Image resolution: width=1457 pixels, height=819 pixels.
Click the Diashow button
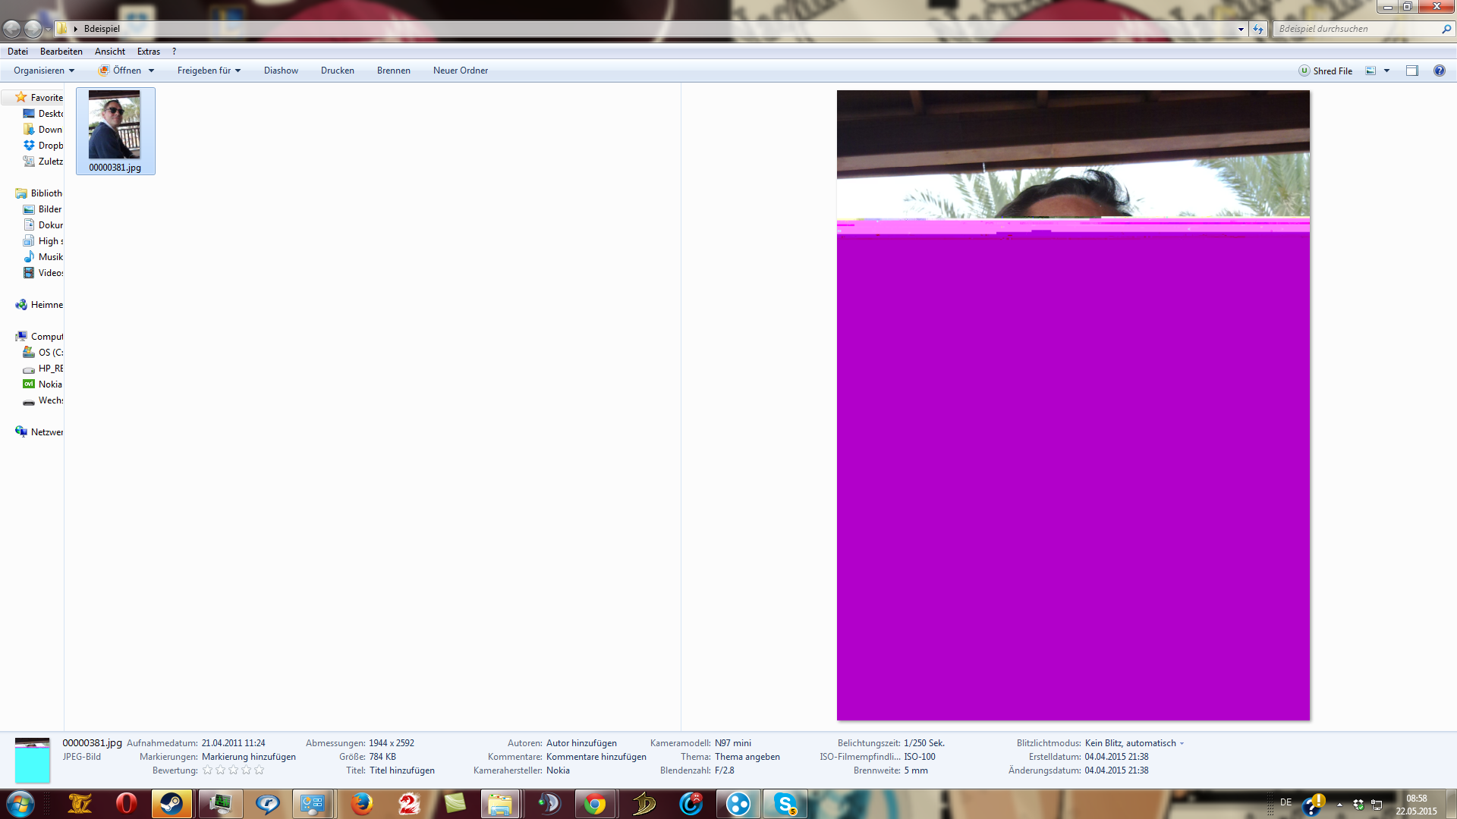click(x=281, y=71)
